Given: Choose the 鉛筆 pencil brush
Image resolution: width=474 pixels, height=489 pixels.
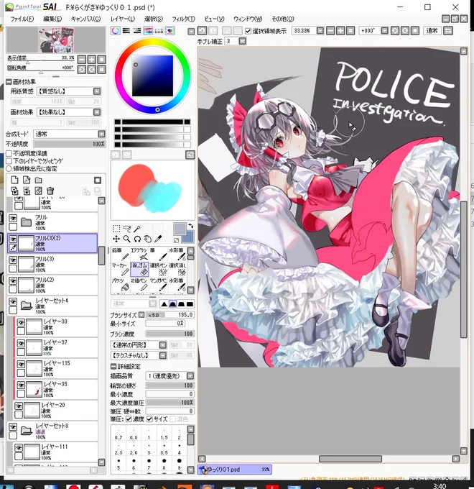Looking at the screenshot, I should [120, 254].
